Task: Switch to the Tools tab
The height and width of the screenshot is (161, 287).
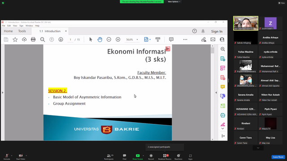Action: click(x=22, y=31)
